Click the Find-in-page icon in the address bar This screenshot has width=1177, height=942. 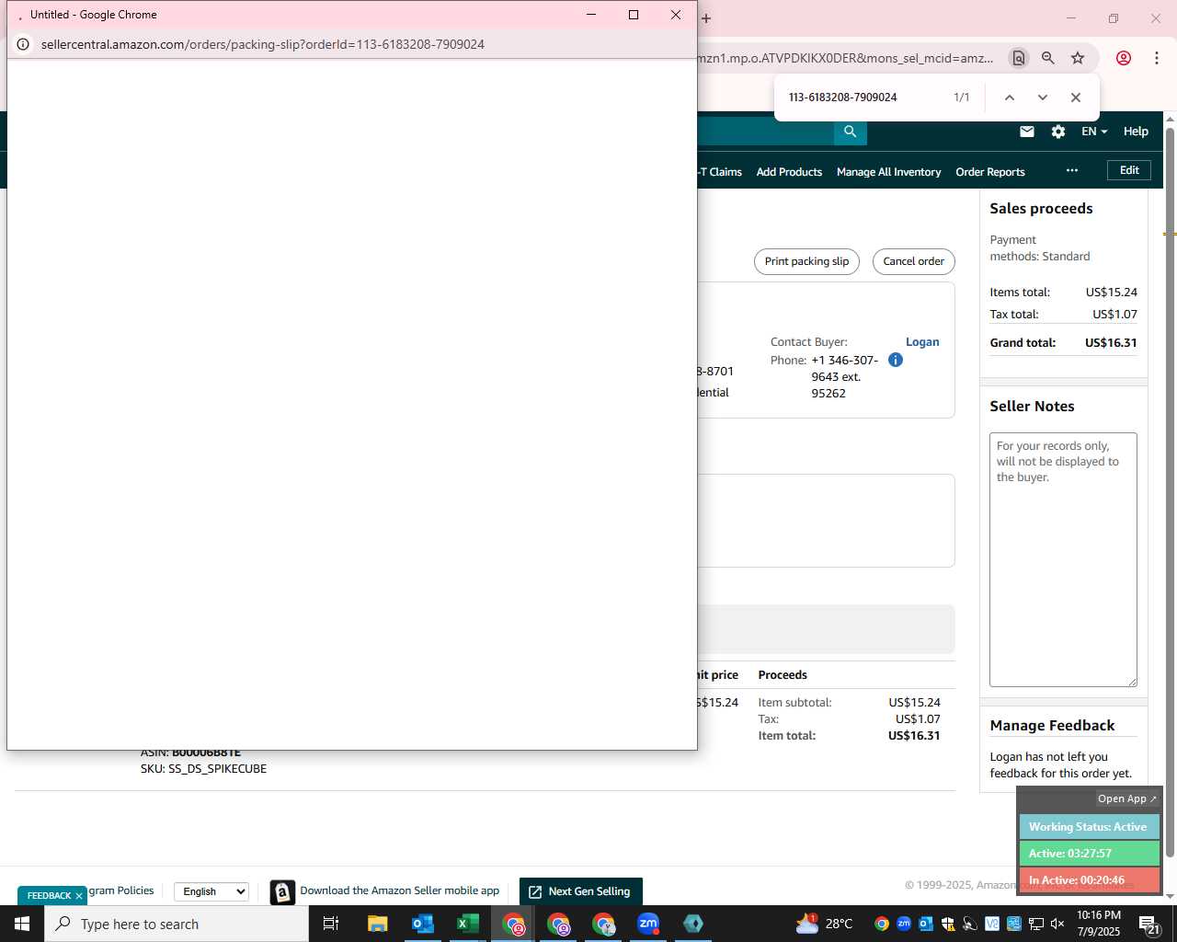tap(1019, 58)
